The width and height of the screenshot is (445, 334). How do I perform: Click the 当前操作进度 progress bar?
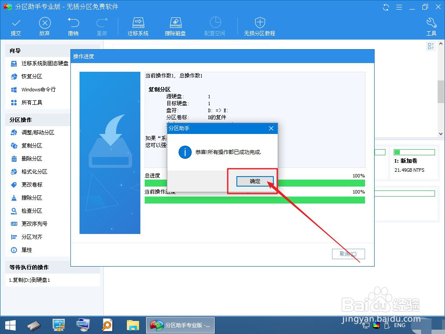pos(255,200)
